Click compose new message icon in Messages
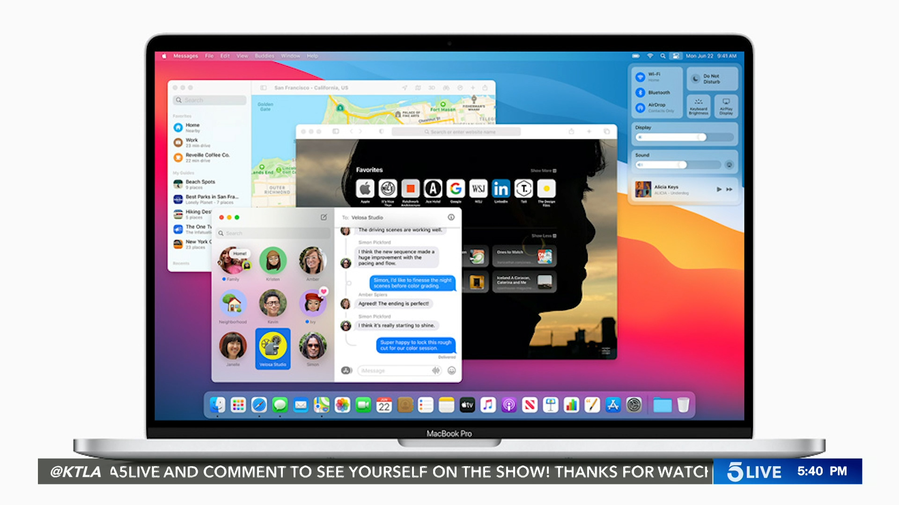 [x=324, y=217]
